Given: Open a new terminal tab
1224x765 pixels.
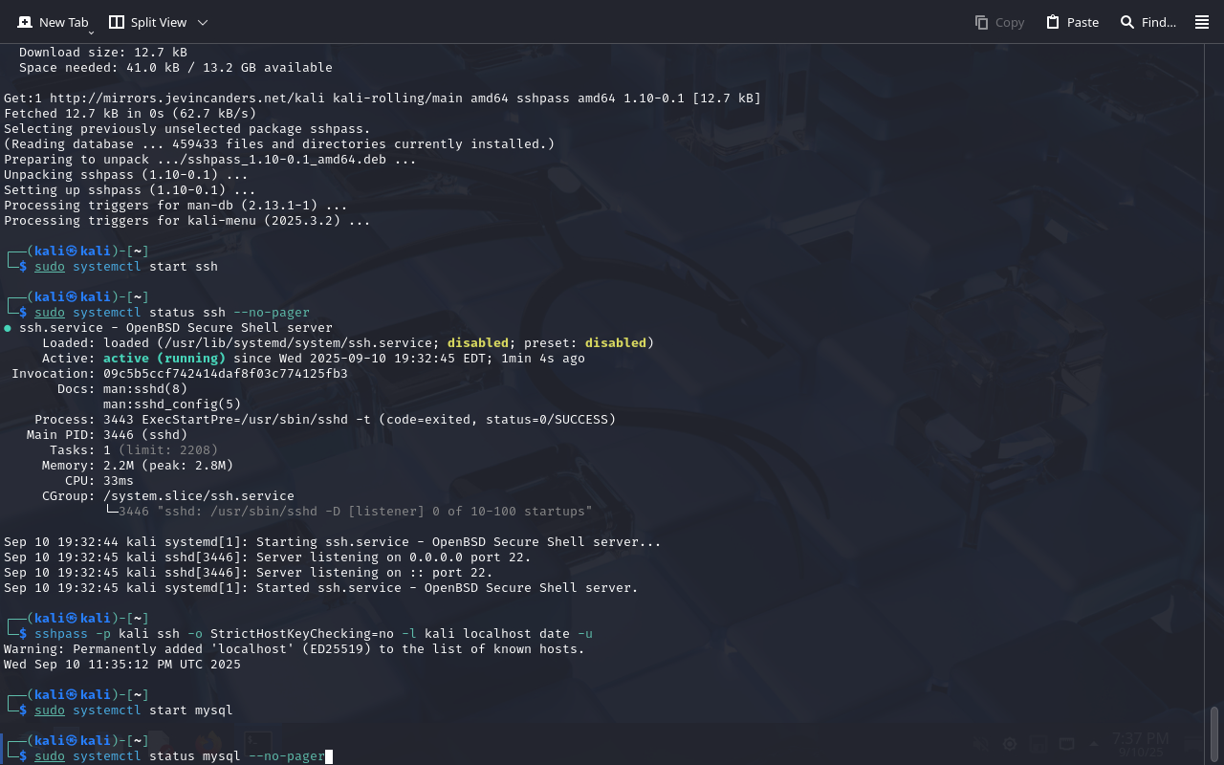Looking at the screenshot, I should [52, 22].
